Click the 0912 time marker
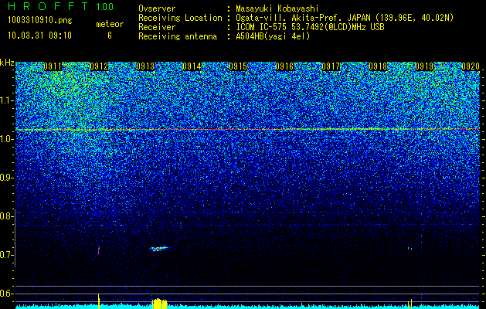The width and height of the screenshot is (486, 309). tap(99, 66)
